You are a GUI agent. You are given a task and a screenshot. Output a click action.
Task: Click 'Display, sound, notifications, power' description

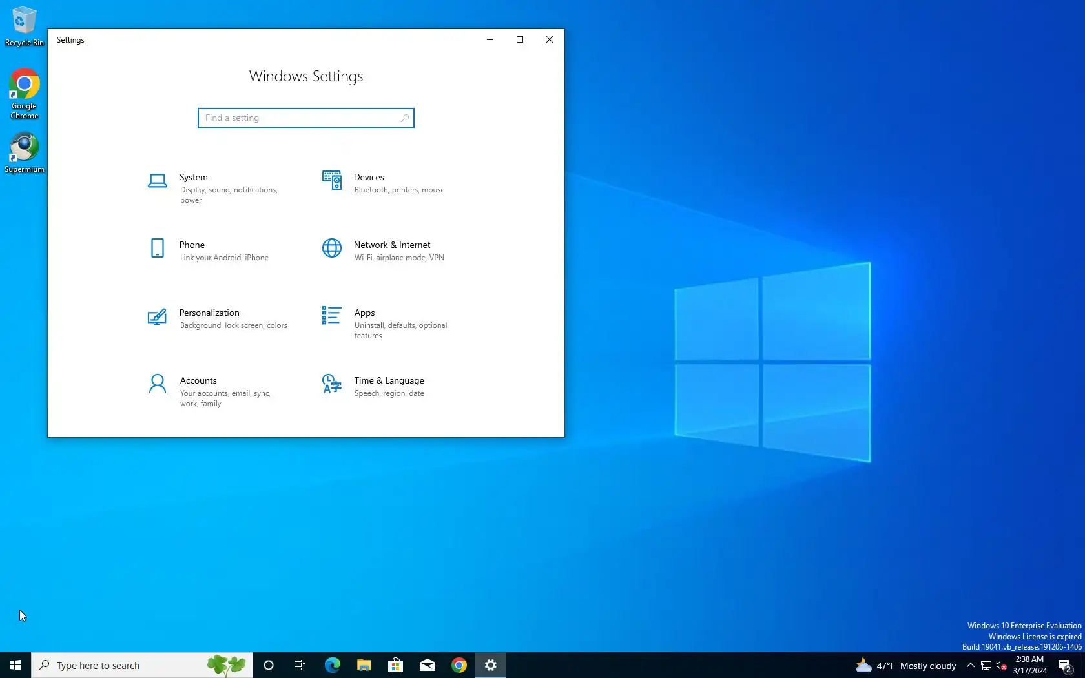tap(229, 195)
